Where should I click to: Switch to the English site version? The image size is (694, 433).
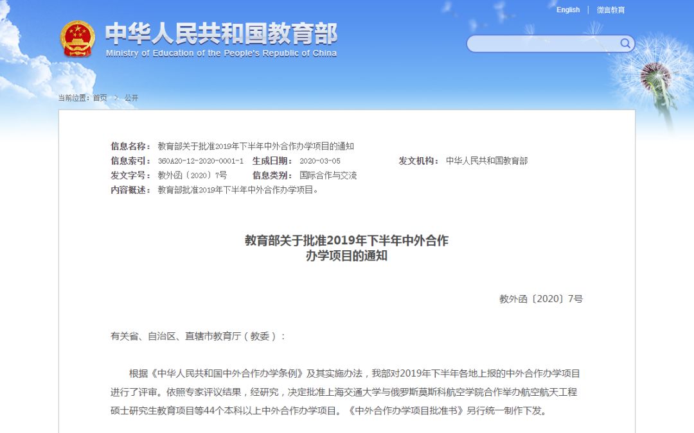coord(568,10)
